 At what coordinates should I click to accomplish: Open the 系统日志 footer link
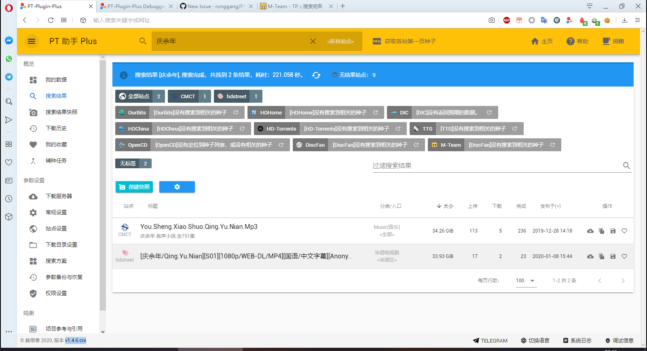pos(577,340)
